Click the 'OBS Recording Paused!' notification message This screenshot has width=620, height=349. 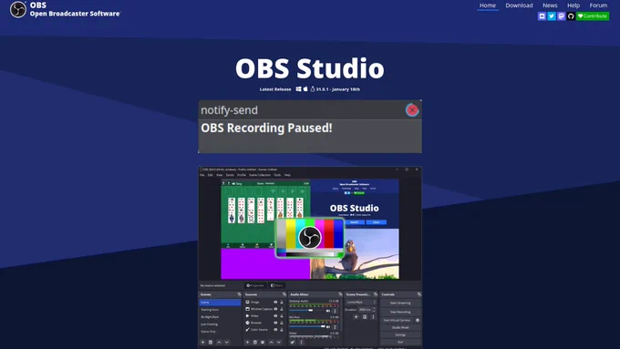266,128
